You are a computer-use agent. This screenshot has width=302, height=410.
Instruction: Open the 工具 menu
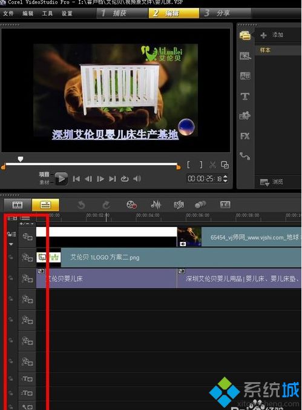47,13
